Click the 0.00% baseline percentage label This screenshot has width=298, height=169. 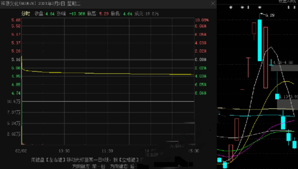tap(200, 60)
